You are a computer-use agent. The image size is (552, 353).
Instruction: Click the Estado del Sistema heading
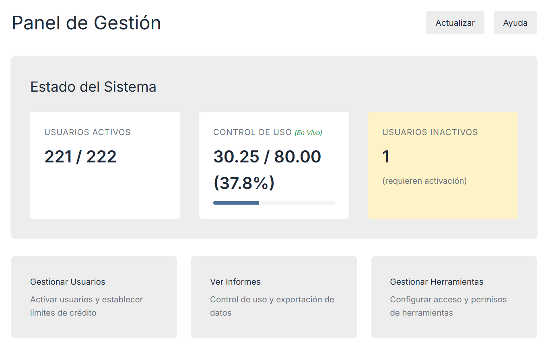pyautogui.click(x=93, y=87)
